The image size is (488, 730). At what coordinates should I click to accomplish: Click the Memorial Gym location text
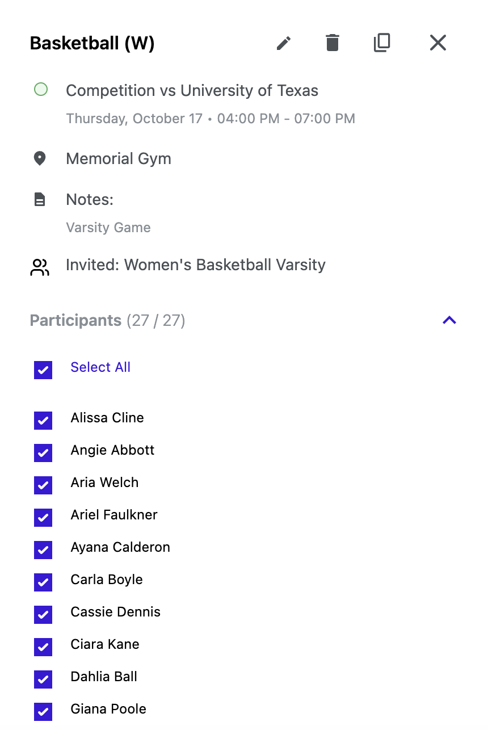click(119, 158)
